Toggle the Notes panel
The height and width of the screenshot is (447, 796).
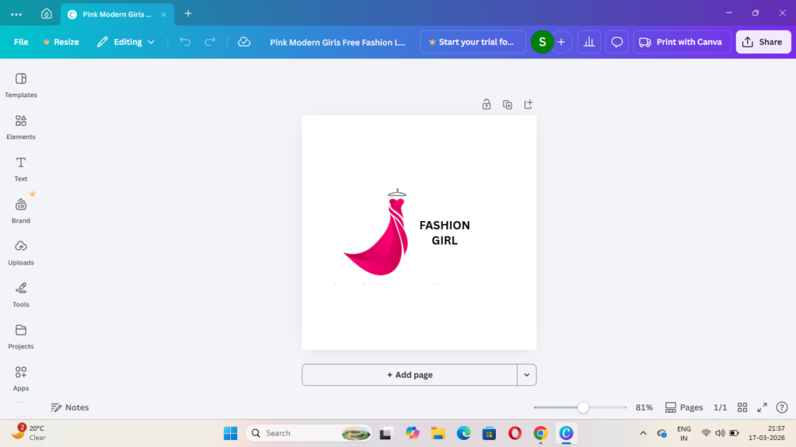pos(70,407)
